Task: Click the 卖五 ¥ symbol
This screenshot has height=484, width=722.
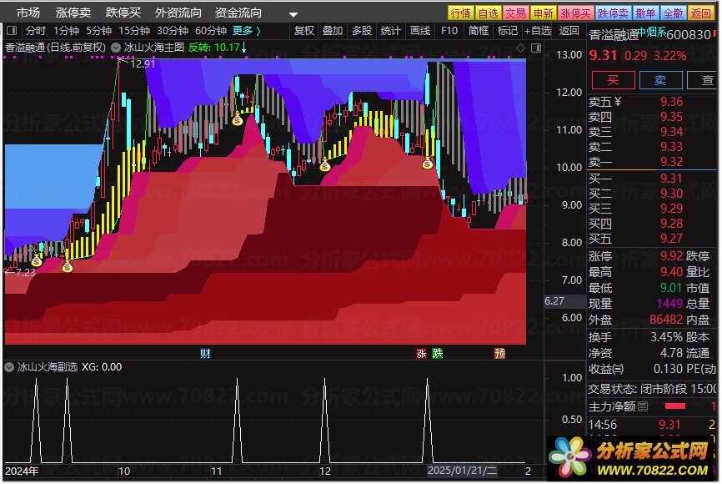Action: [618, 102]
